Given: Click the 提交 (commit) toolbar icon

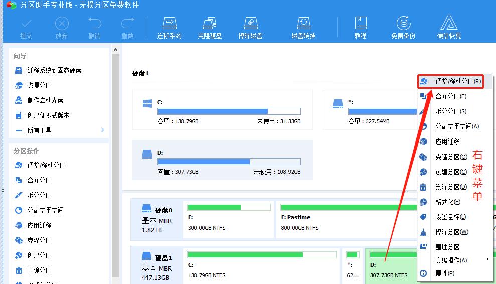Looking at the screenshot, I should (26, 28).
